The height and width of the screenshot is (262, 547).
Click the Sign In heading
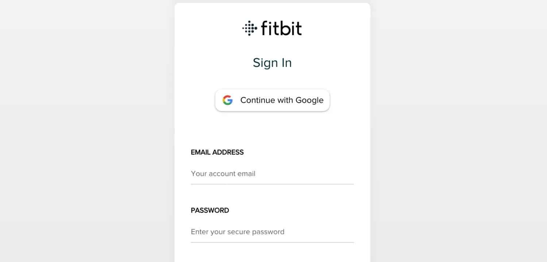pos(272,63)
